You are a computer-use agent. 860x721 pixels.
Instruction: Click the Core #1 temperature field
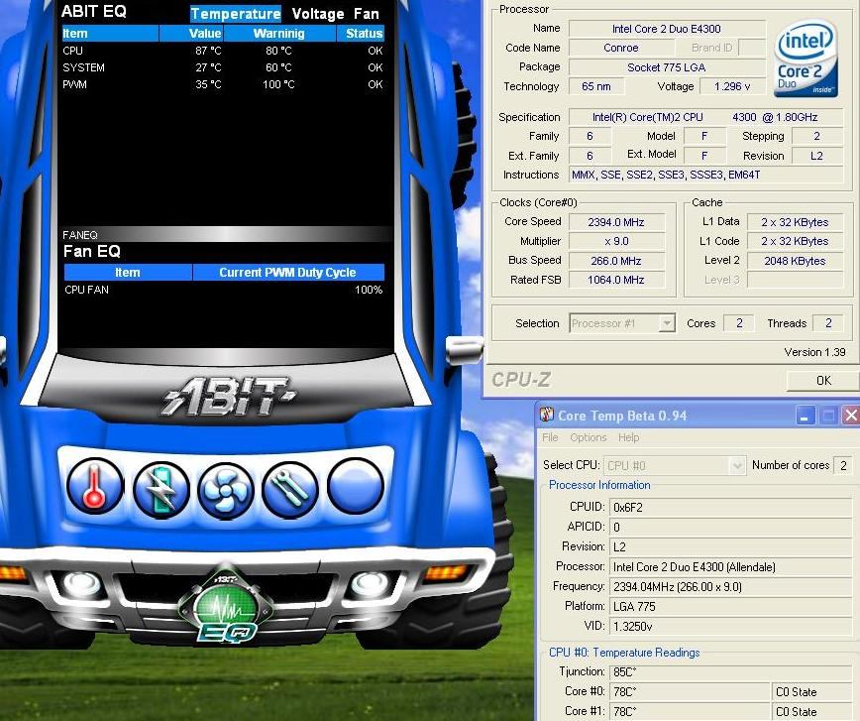pyautogui.click(x=690, y=712)
